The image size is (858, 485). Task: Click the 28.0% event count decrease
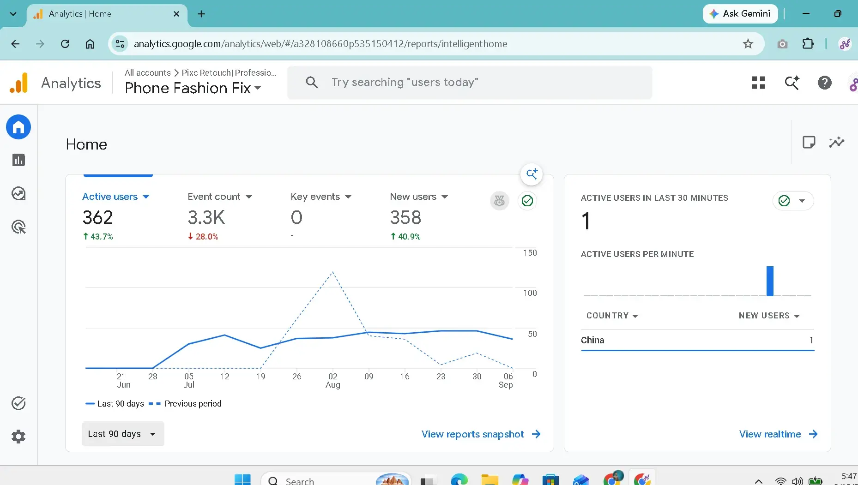click(203, 237)
